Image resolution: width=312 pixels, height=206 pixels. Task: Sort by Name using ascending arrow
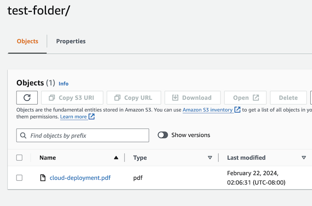click(116, 158)
